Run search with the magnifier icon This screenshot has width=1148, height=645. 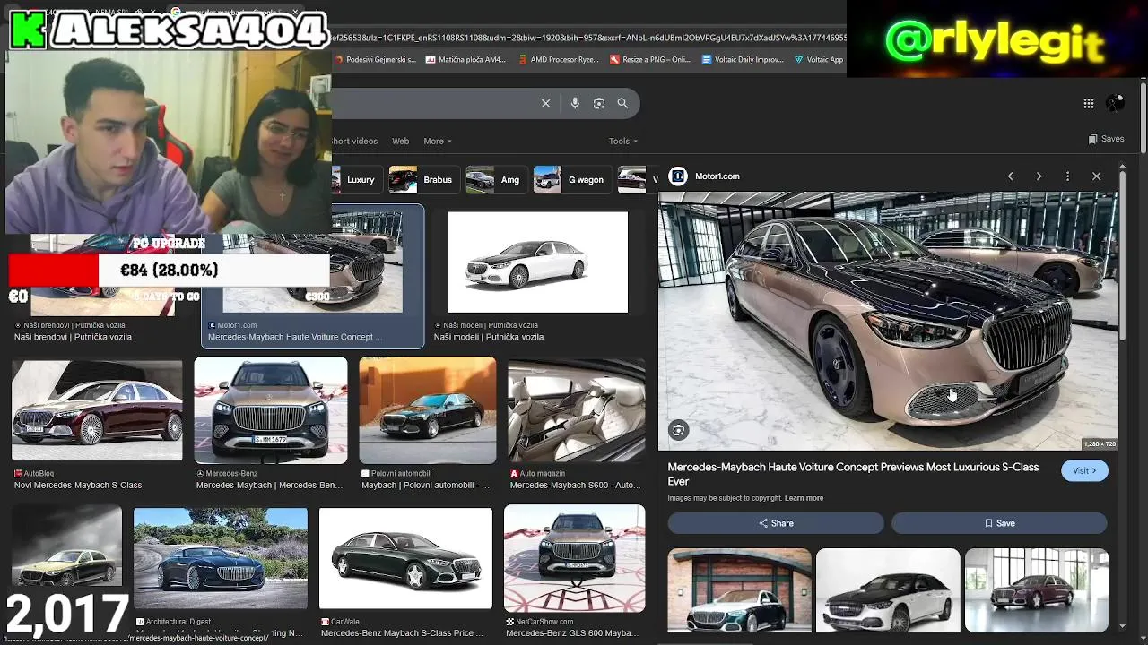[x=622, y=103]
